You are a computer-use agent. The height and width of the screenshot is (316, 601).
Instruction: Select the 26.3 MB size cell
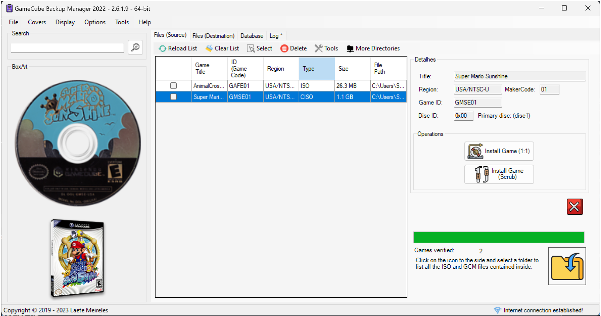[353, 86]
